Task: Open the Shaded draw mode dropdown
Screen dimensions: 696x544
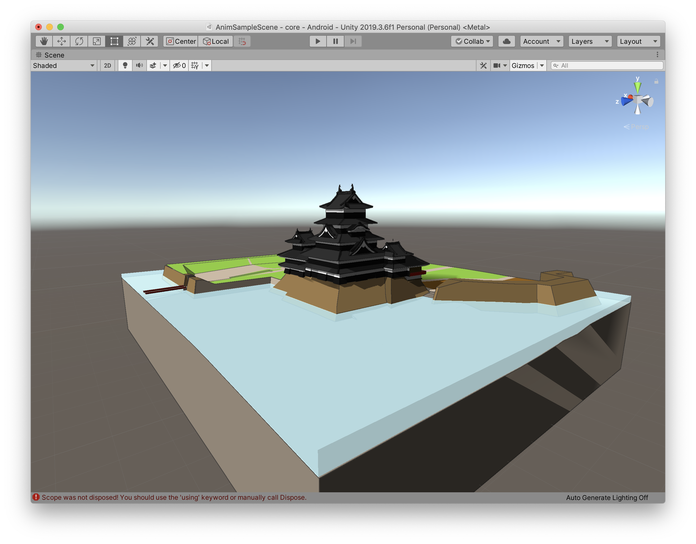Action: pyautogui.click(x=64, y=66)
